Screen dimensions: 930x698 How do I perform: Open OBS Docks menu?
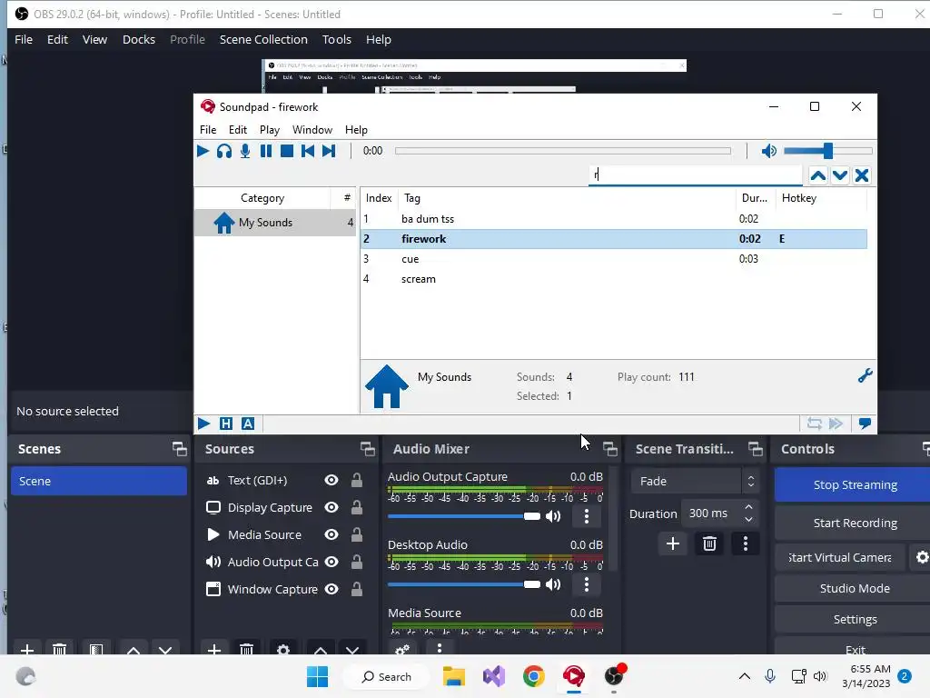[x=139, y=39]
